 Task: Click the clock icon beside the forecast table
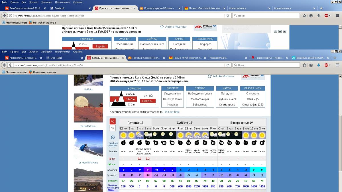pos(113,137)
